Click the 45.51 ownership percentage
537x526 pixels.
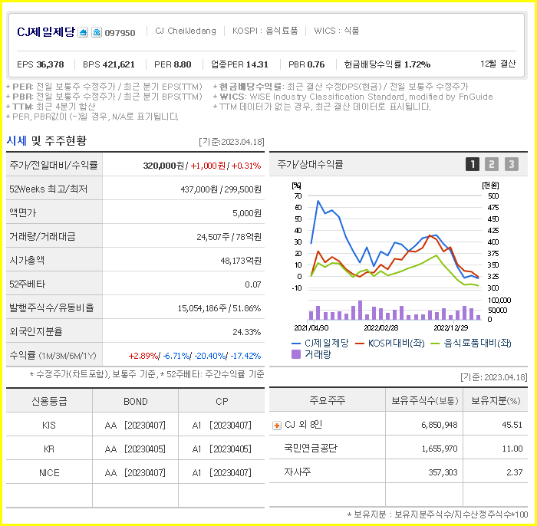coord(512,425)
